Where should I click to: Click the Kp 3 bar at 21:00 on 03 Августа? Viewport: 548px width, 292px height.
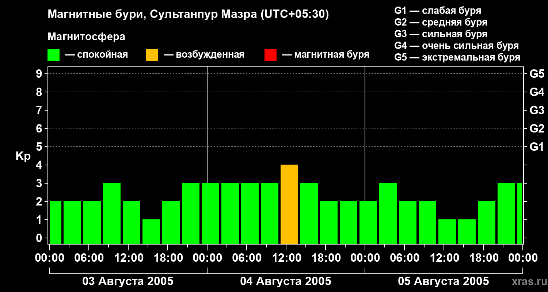[x=191, y=213]
